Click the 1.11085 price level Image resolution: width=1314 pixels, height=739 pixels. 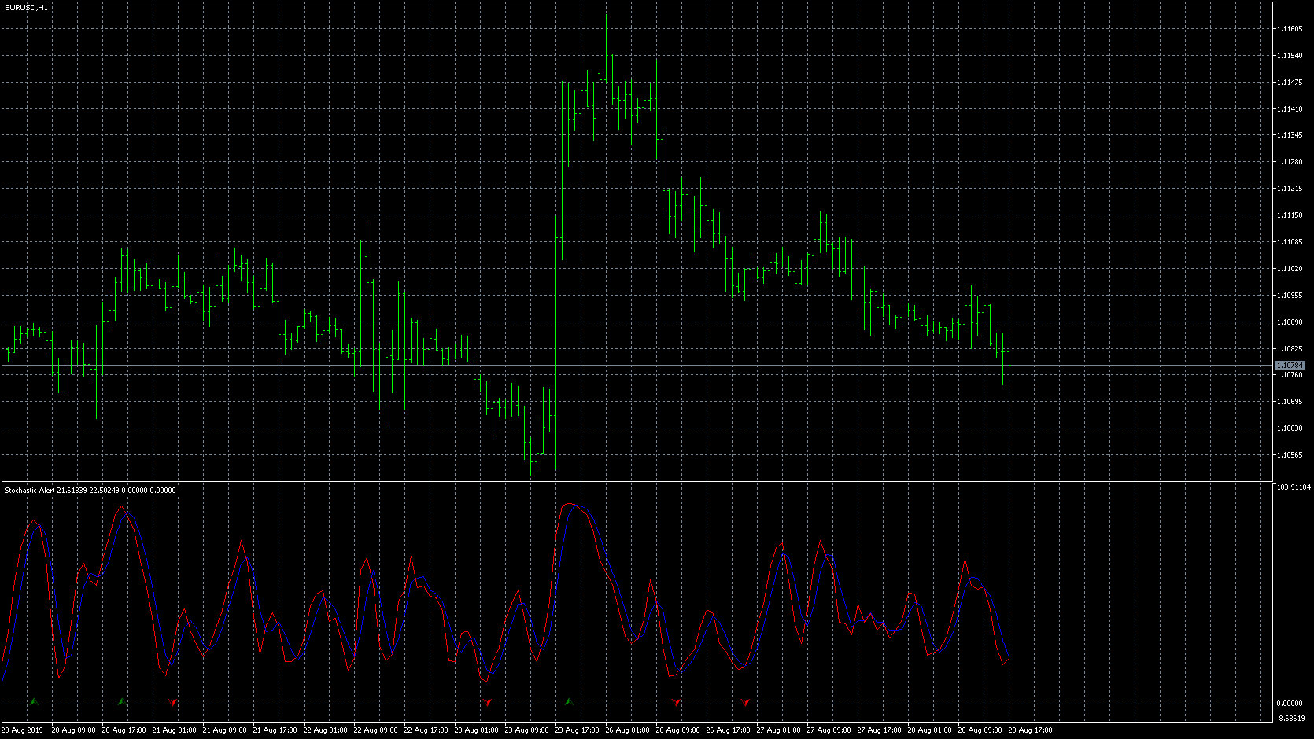point(1289,242)
